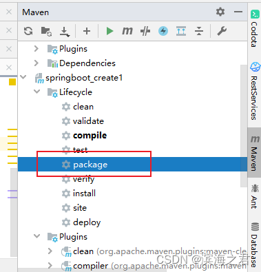Click Show Dependencies diagram icon
Viewport: 261px width, 272px height.
click(181, 31)
